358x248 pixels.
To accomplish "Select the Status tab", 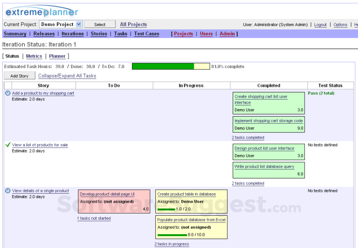I will 12,56.
